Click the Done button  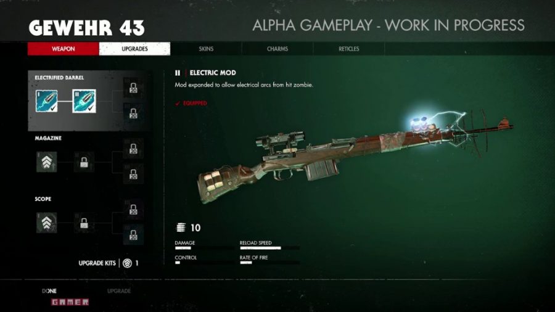(x=49, y=291)
